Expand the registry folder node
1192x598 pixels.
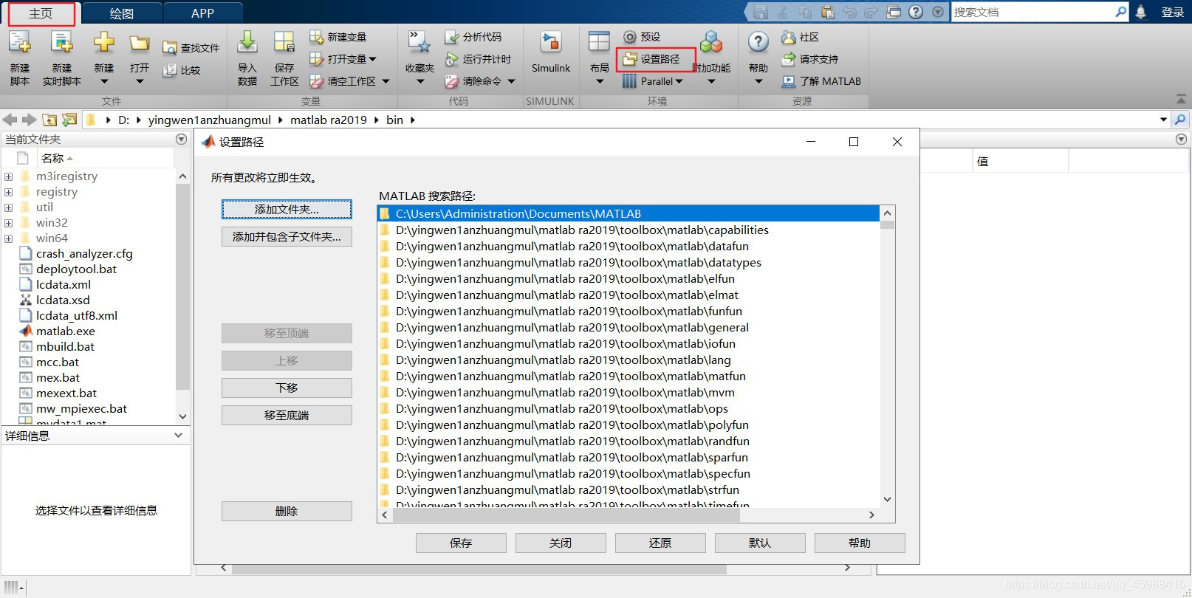tap(9, 192)
